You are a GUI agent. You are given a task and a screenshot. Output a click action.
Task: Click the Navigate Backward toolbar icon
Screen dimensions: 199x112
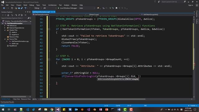4,8
